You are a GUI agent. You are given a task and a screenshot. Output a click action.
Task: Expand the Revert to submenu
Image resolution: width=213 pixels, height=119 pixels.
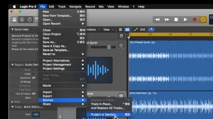click(63, 54)
